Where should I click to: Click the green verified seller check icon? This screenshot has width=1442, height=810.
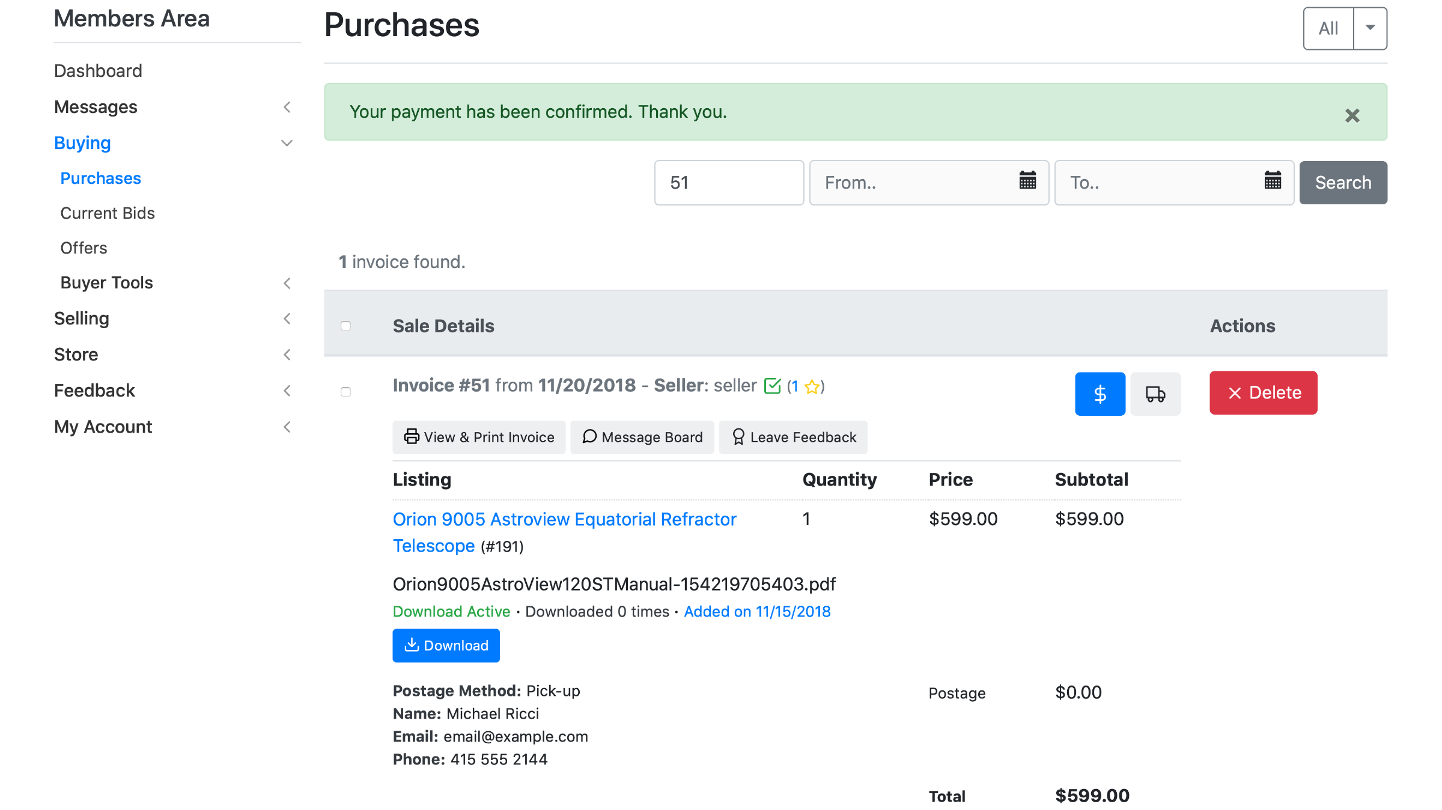point(772,386)
